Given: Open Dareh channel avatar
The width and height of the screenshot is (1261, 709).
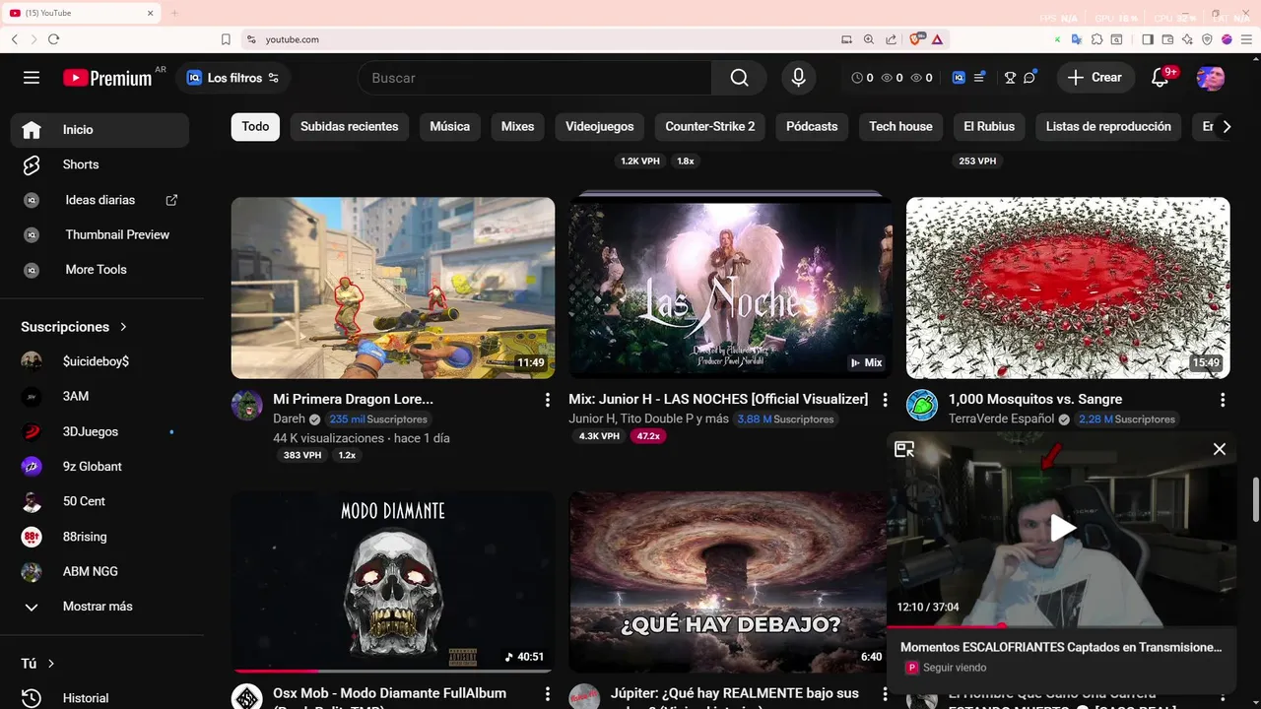Looking at the screenshot, I should [247, 406].
